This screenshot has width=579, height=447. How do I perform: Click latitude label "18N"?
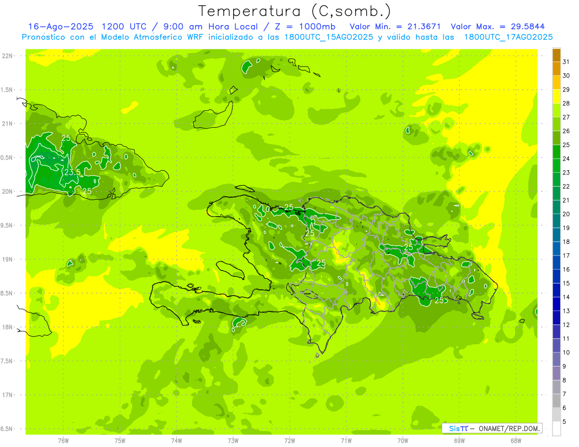(7, 327)
